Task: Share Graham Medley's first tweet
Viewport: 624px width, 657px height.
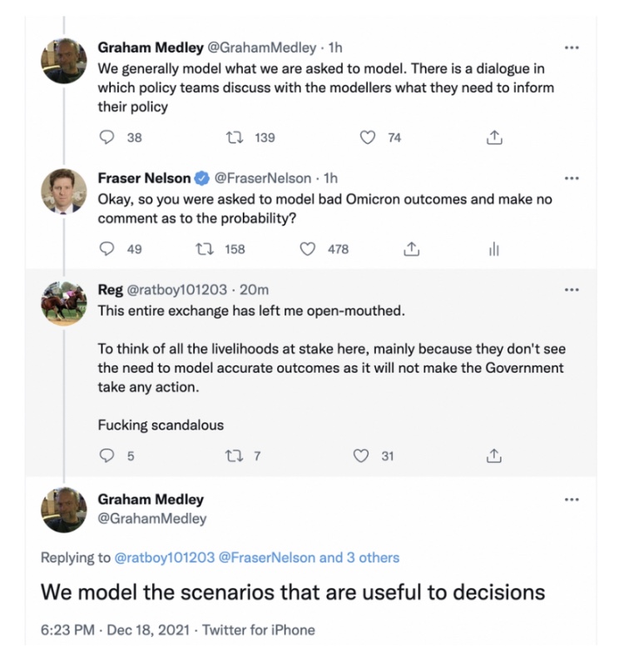Action: tap(494, 138)
